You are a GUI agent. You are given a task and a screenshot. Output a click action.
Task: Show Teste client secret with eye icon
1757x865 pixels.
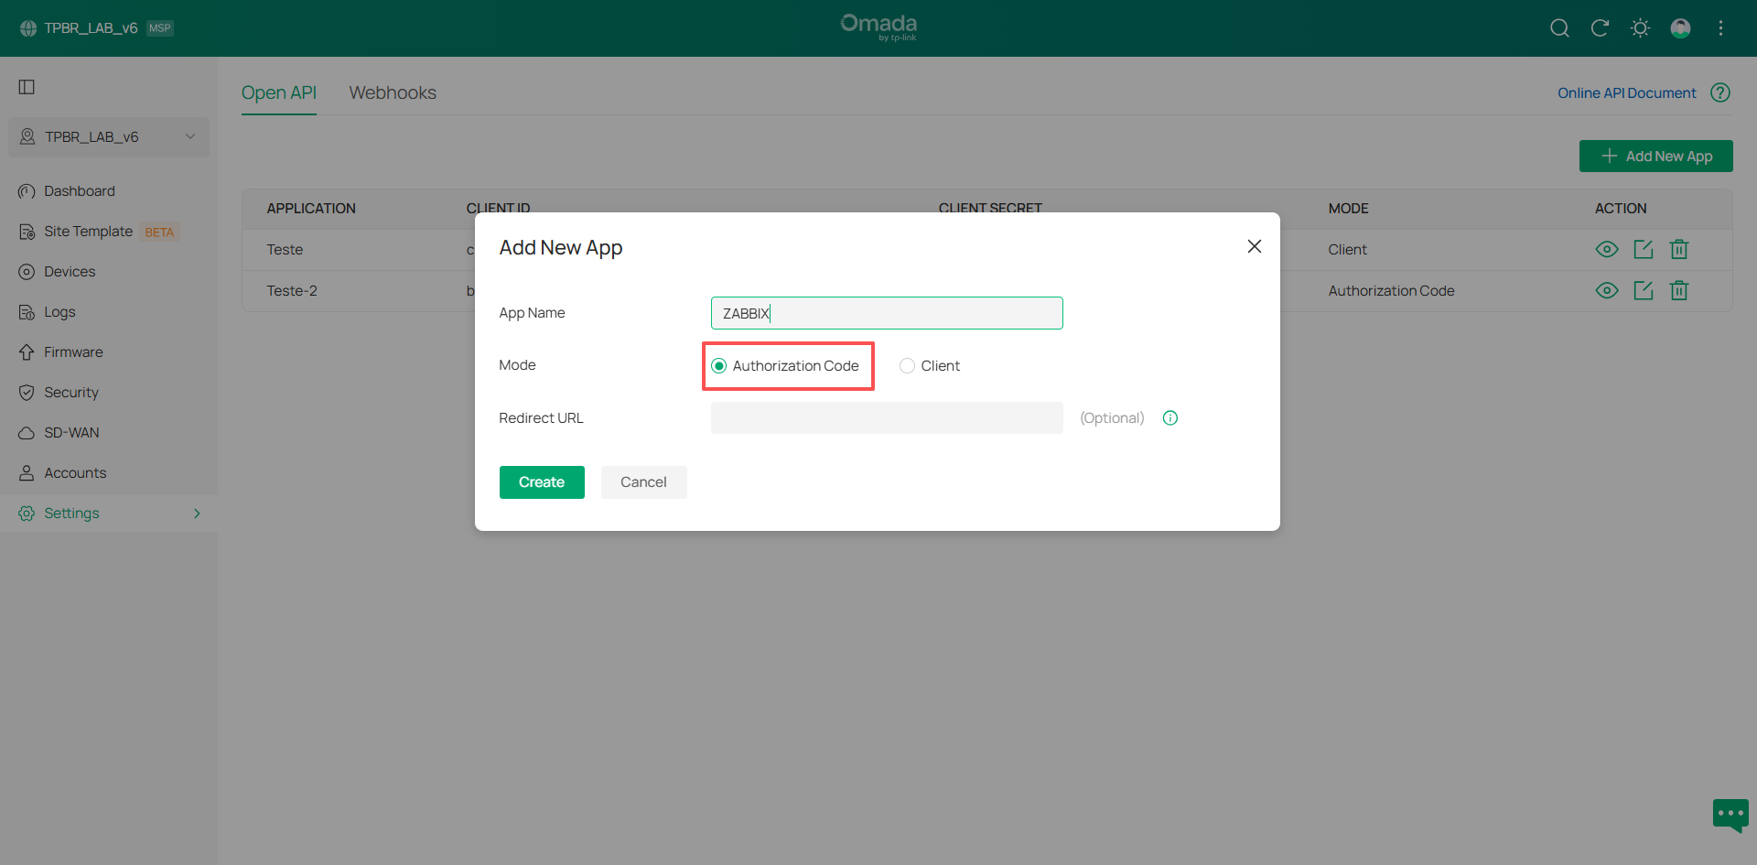1606,249
